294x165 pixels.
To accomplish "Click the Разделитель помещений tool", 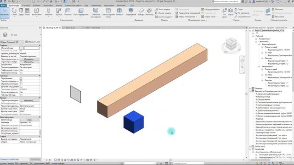I will tap(187, 13).
